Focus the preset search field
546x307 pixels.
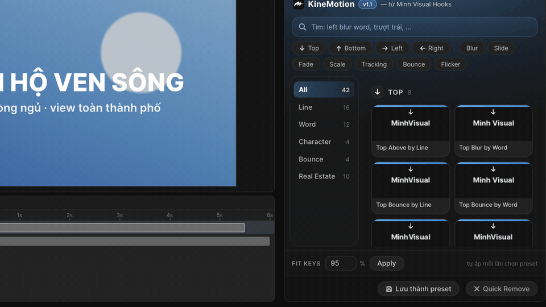(415, 27)
